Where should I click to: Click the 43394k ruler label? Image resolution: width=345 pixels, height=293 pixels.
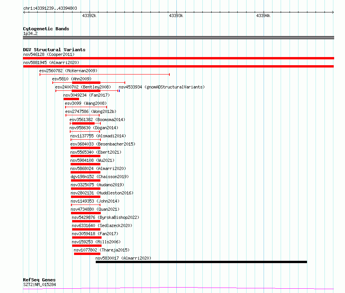pyautogui.click(x=263, y=16)
